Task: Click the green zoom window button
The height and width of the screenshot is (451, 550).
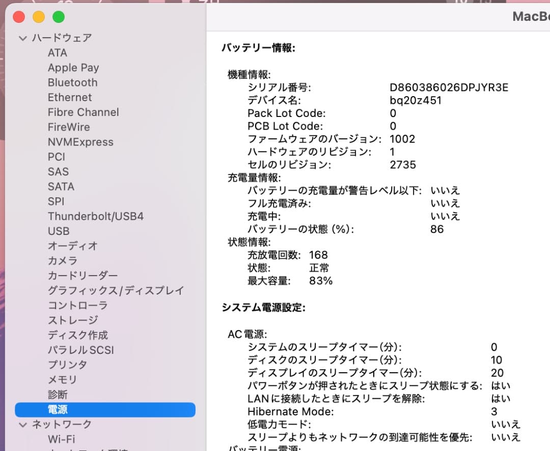Action: [x=58, y=17]
